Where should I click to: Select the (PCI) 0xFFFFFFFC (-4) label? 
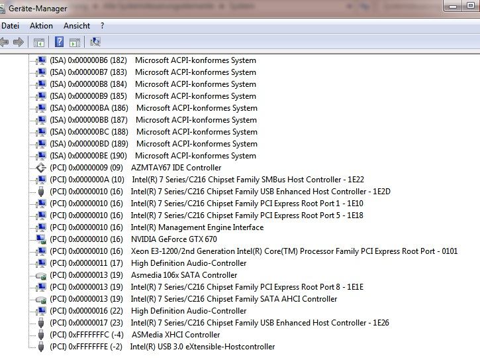pos(87,335)
